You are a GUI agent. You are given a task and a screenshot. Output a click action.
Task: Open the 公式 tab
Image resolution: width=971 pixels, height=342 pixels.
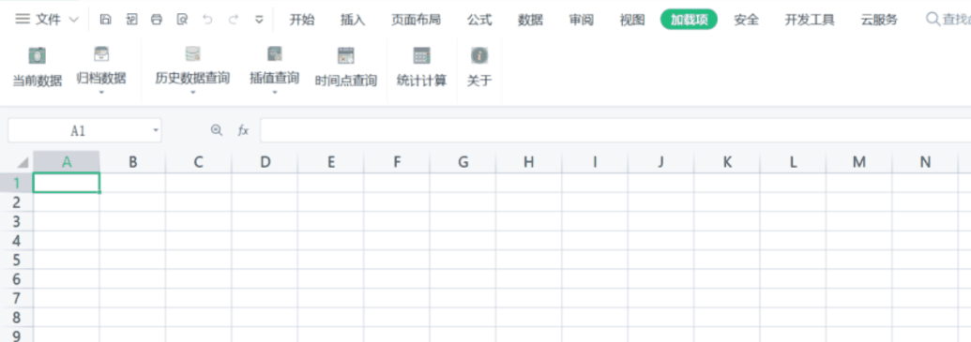tap(479, 20)
